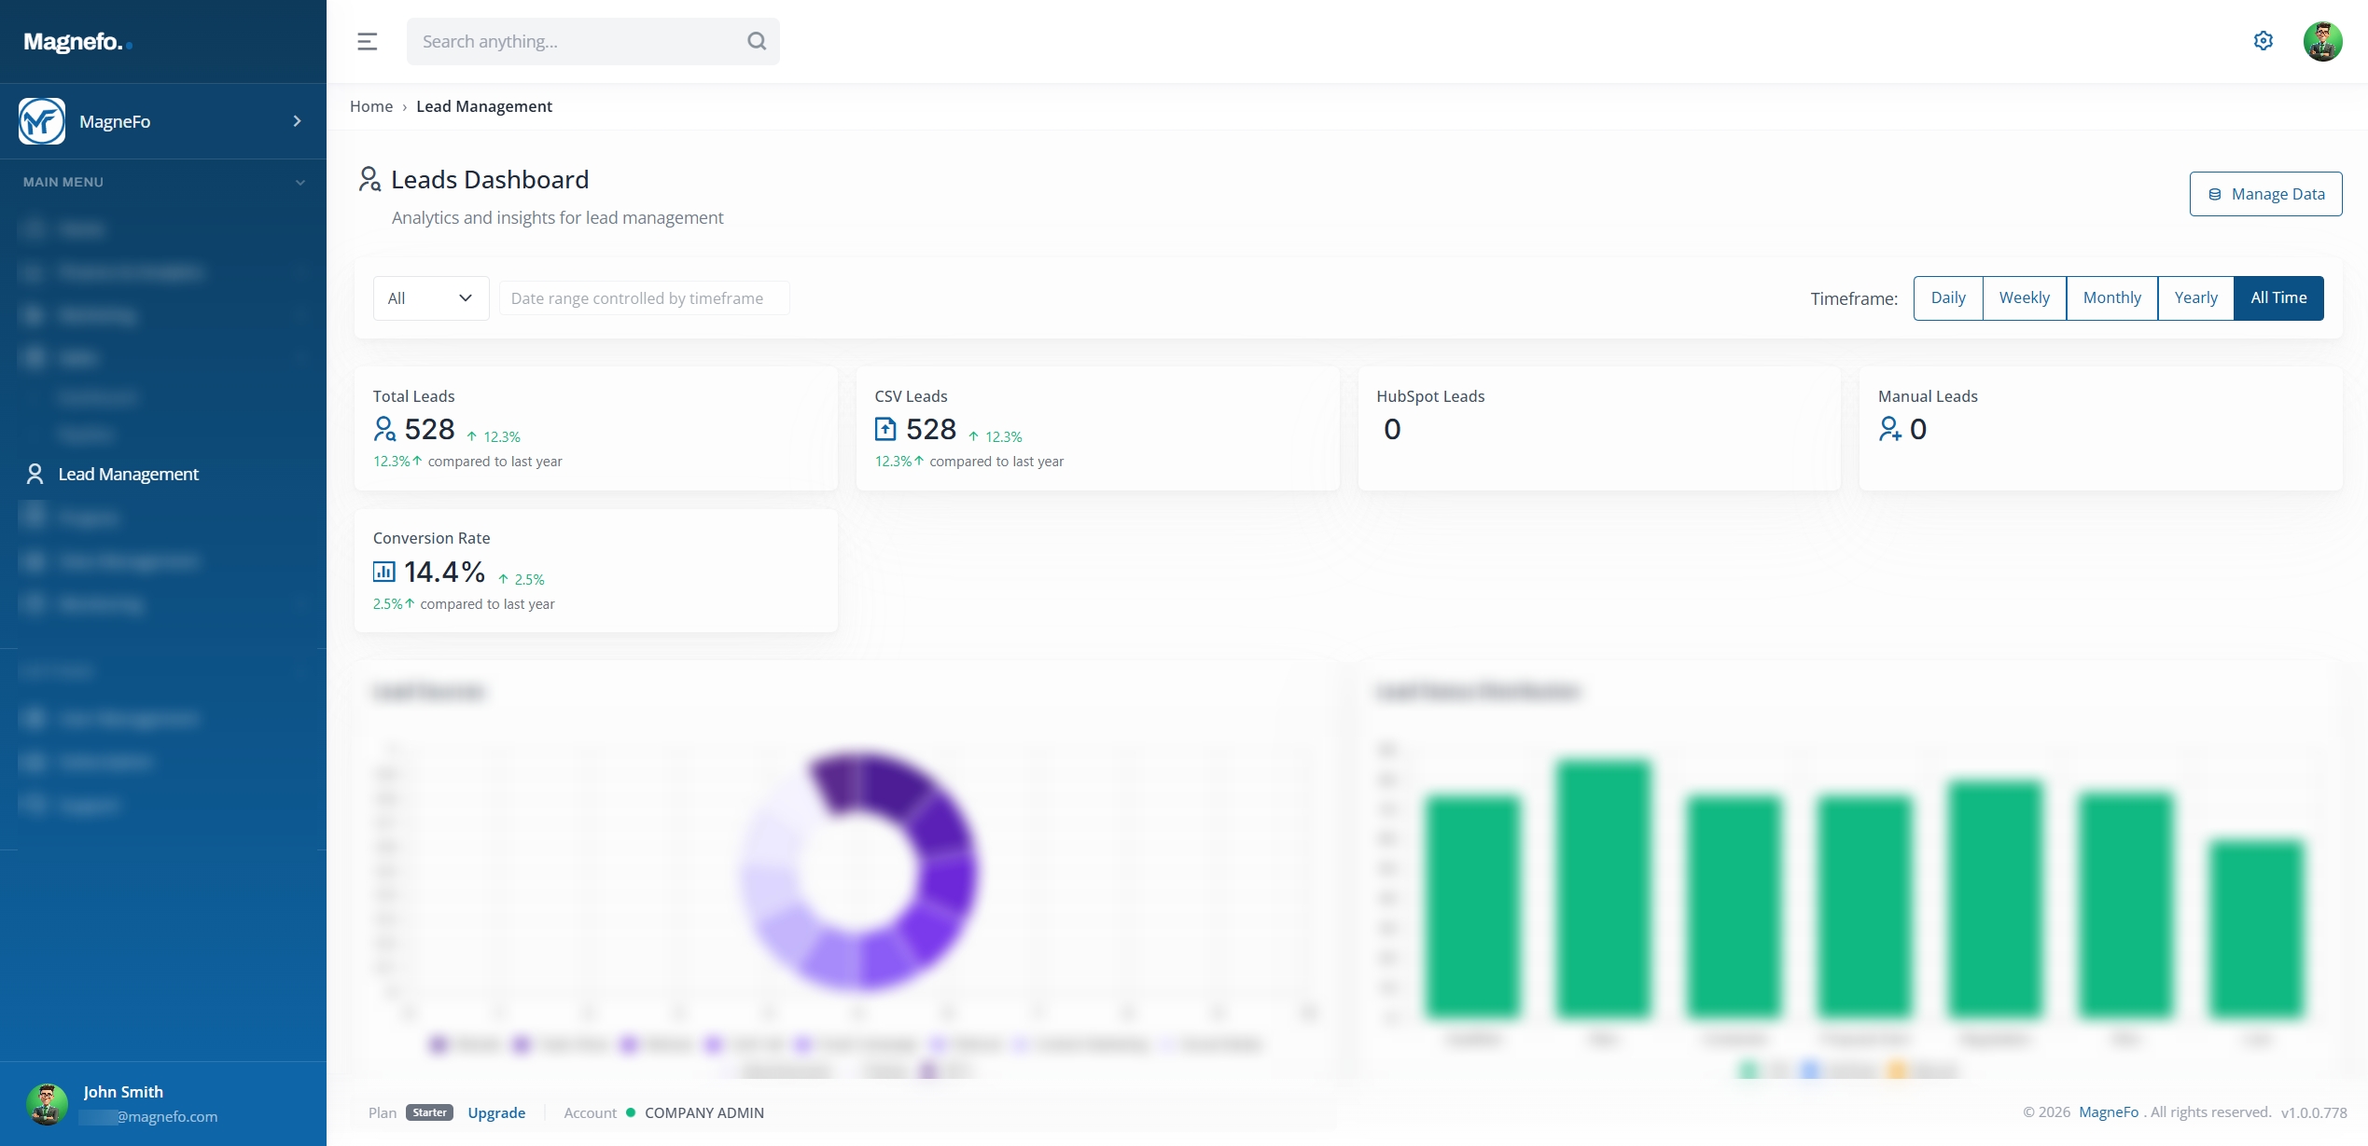Click the search magnifier icon
This screenshot has height=1146, width=2368.
(757, 41)
